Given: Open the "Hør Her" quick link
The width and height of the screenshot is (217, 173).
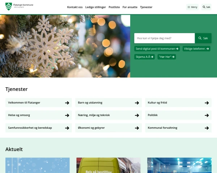Looking at the screenshot, I should pyautogui.click(x=167, y=57).
